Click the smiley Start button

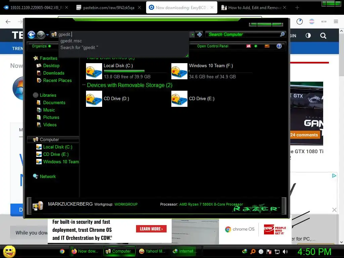9,251
